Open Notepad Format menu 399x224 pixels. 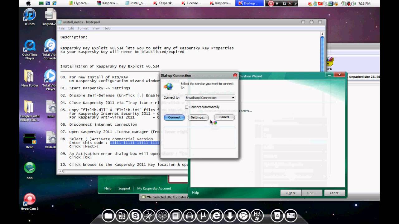83,28
